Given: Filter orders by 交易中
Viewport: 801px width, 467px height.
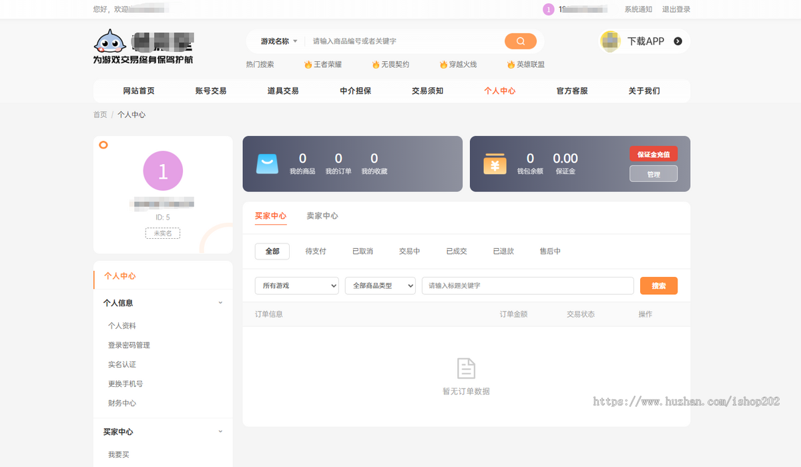Looking at the screenshot, I should 409,252.
